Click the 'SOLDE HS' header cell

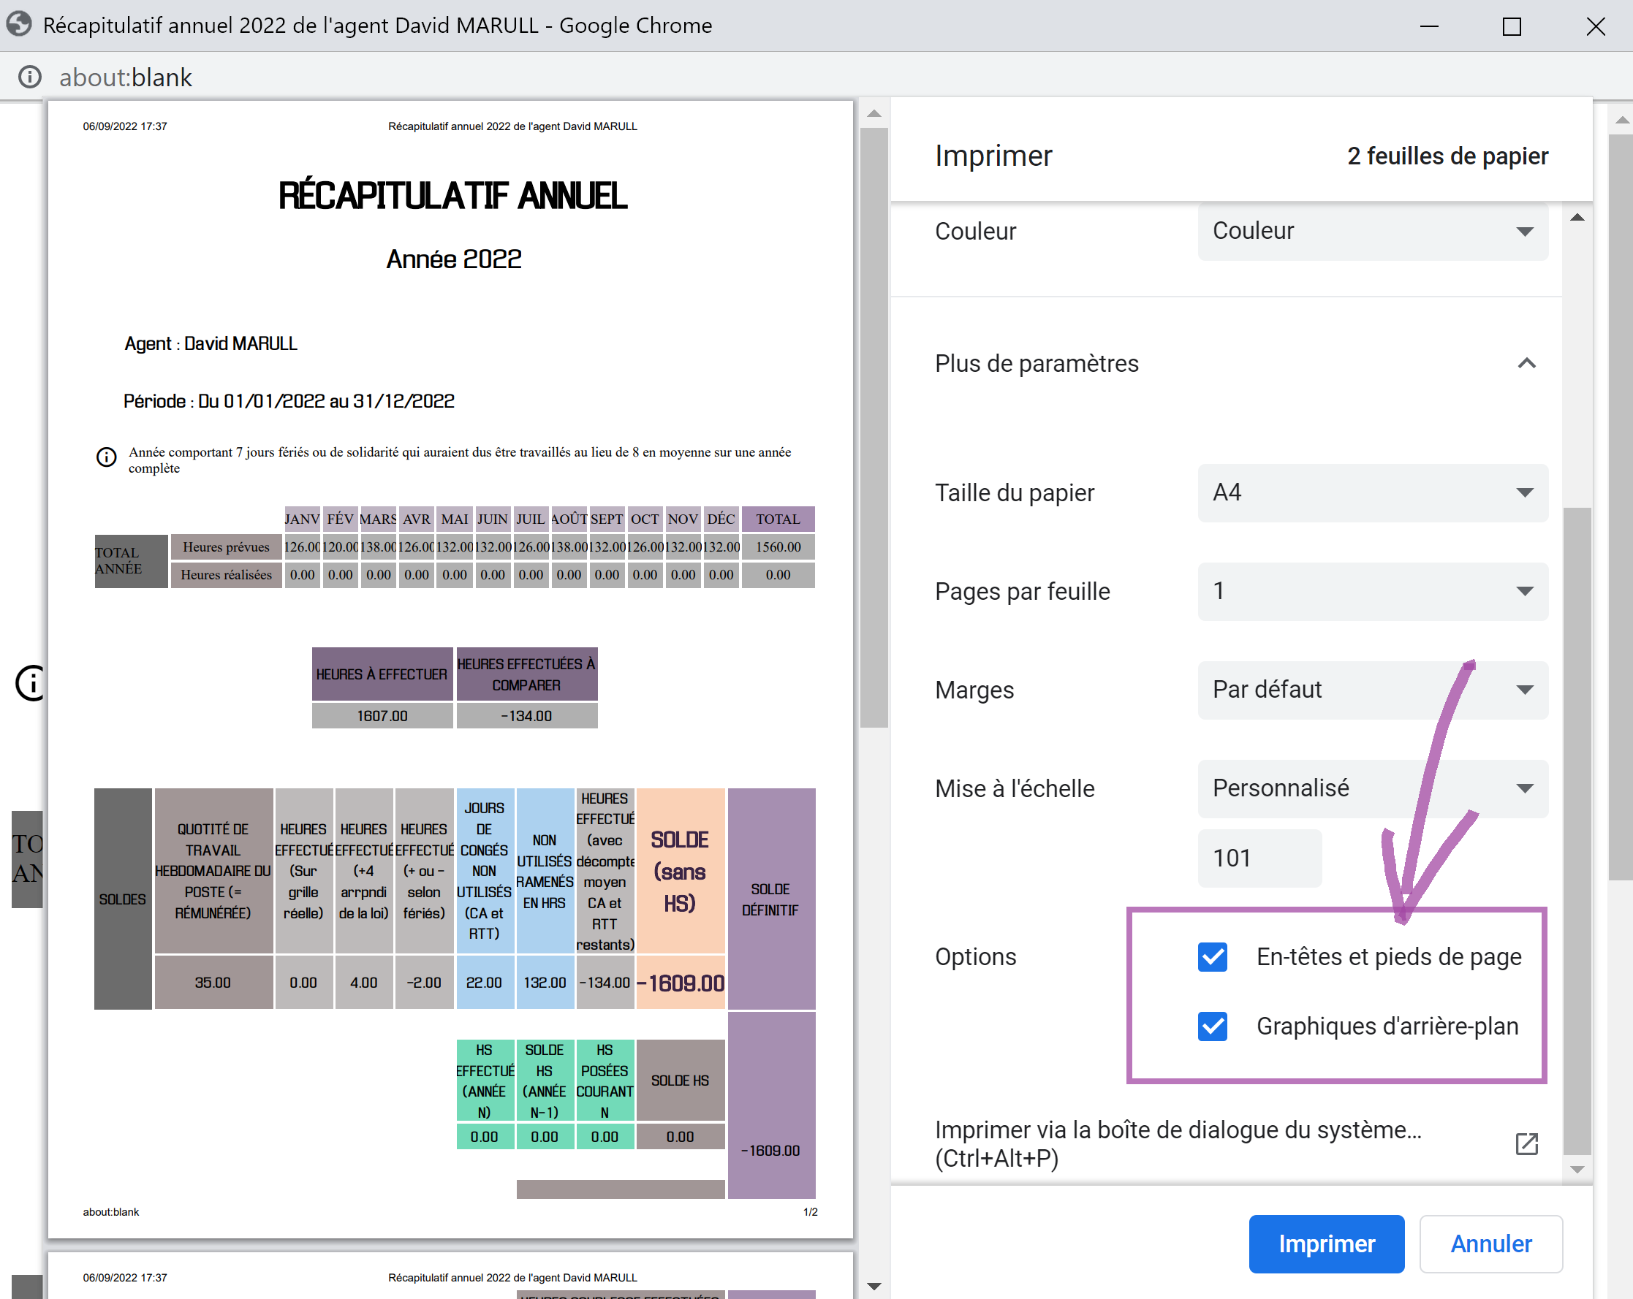point(680,1081)
